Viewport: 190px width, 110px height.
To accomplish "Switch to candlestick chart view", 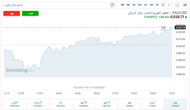I will click(x=185, y=5).
